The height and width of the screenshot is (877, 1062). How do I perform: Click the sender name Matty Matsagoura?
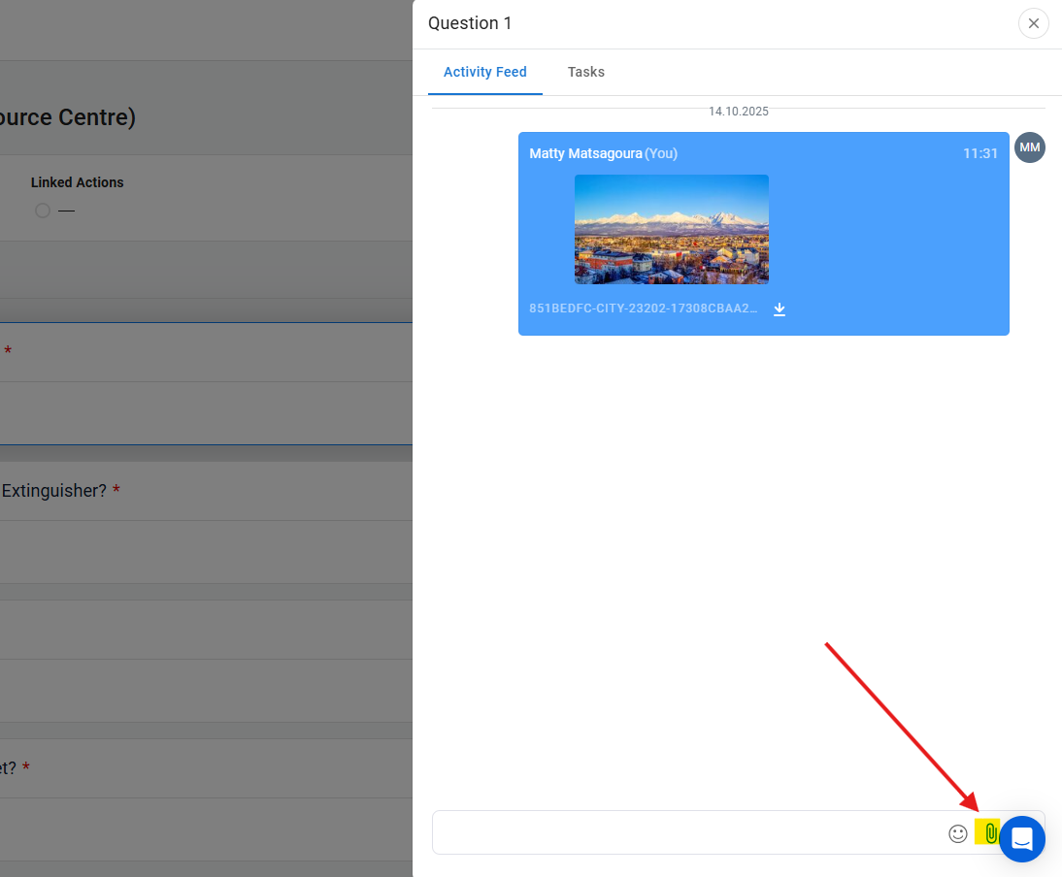point(585,153)
